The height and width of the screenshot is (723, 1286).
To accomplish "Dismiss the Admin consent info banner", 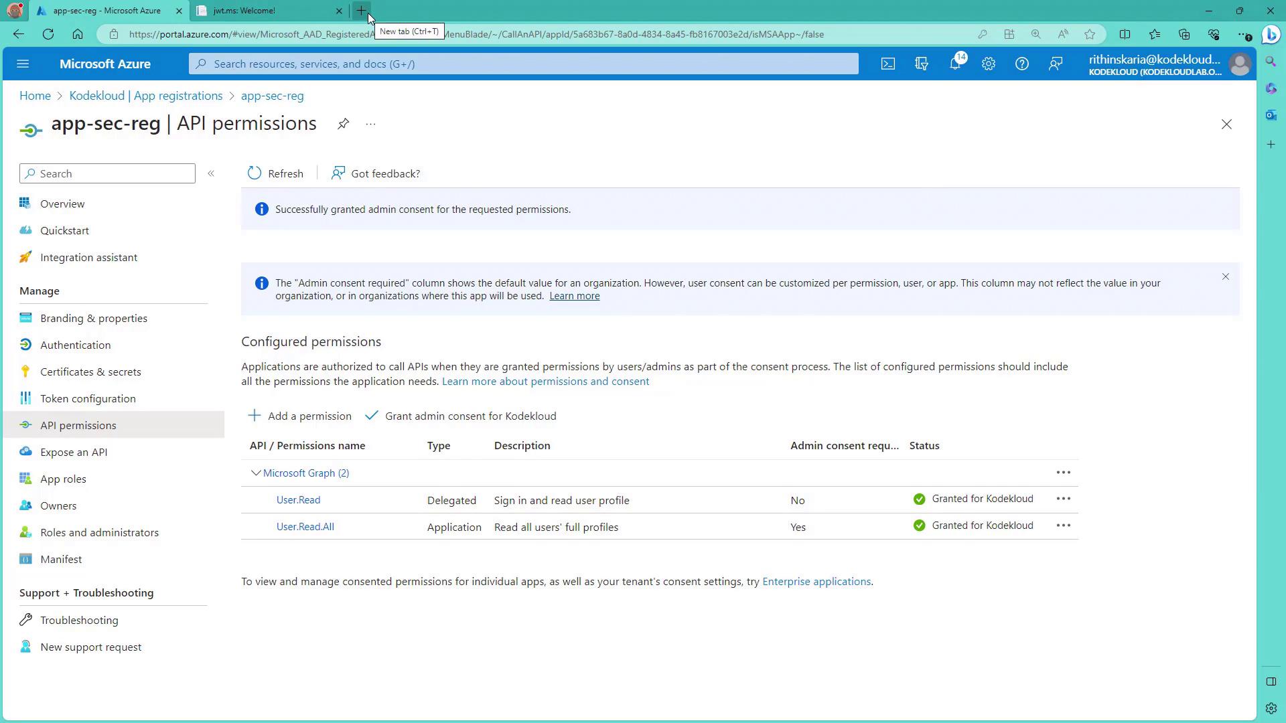I will point(1225,276).
